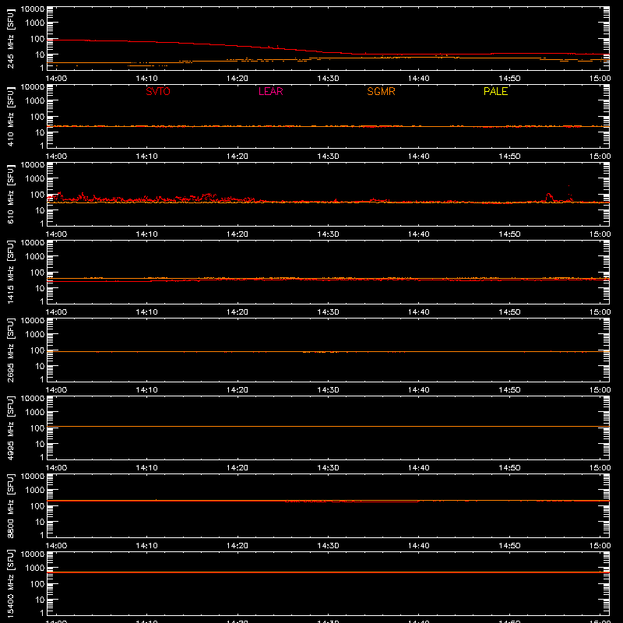The image size is (623, 623).
Task: Click the 100 y-axis label on the 2695 MHz plot
Action: [37, 350]
